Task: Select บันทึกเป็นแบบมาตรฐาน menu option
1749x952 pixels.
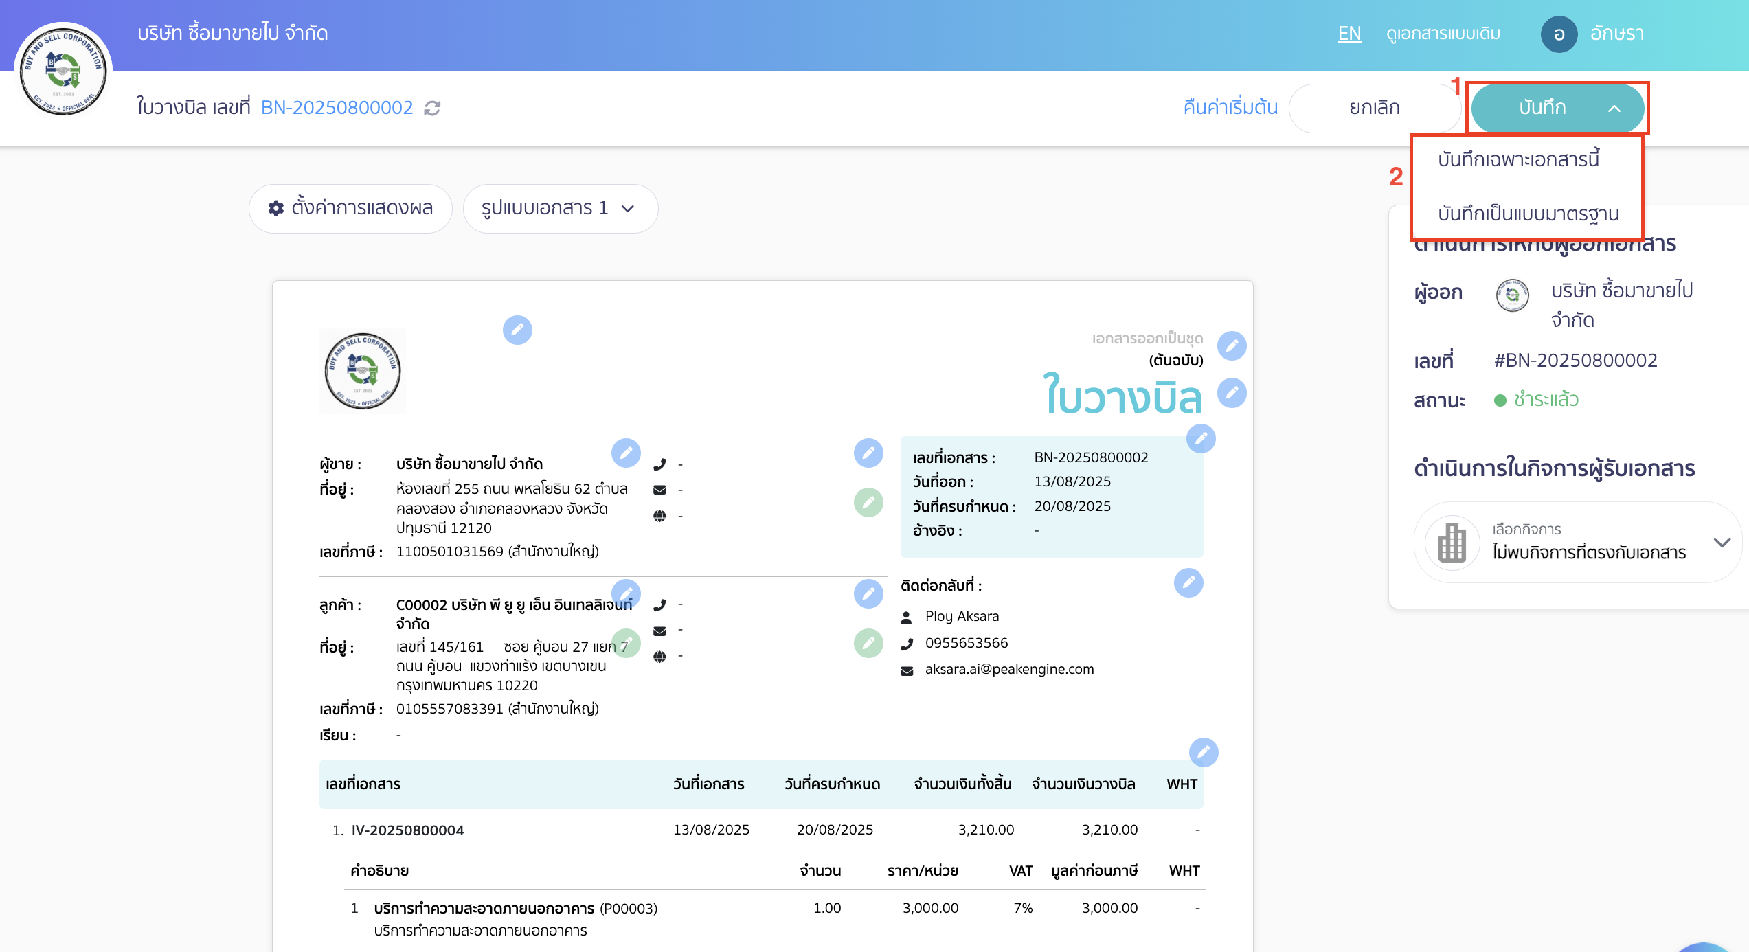Action: [1528, 214]
